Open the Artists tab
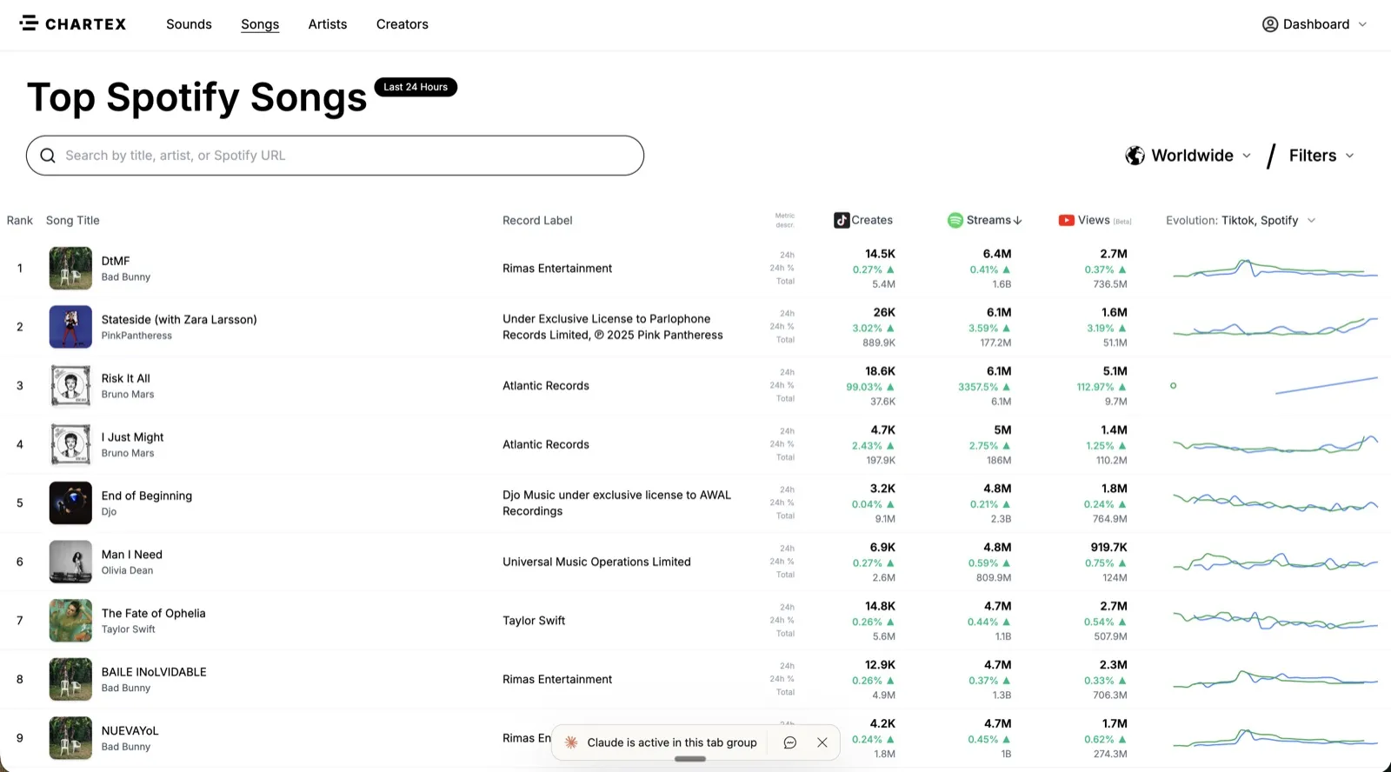Image resolution: width=1391 pixels, height=772 pixels. click(327, 24)
